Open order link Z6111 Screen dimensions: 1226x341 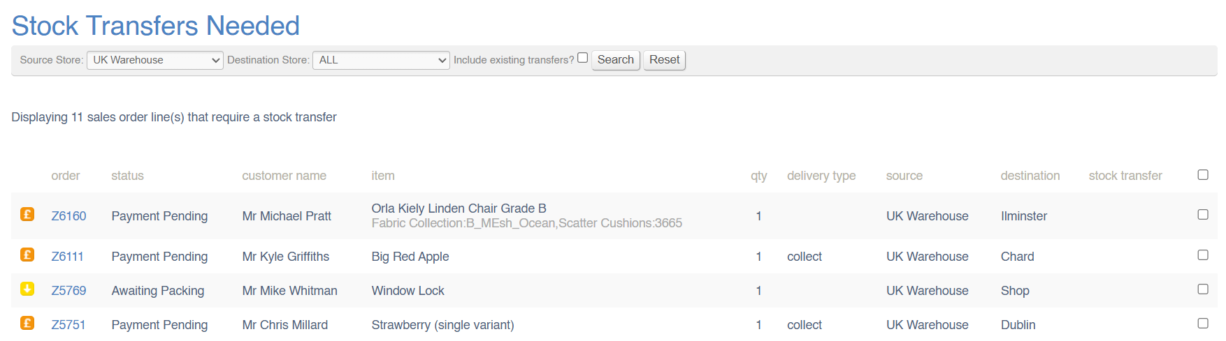click(x=67, y=257)
